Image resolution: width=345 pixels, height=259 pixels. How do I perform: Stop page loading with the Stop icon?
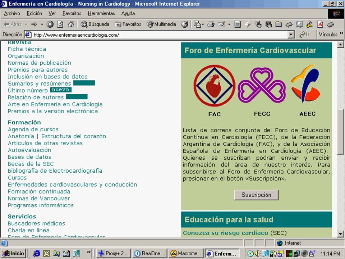(x=50, y=24)
